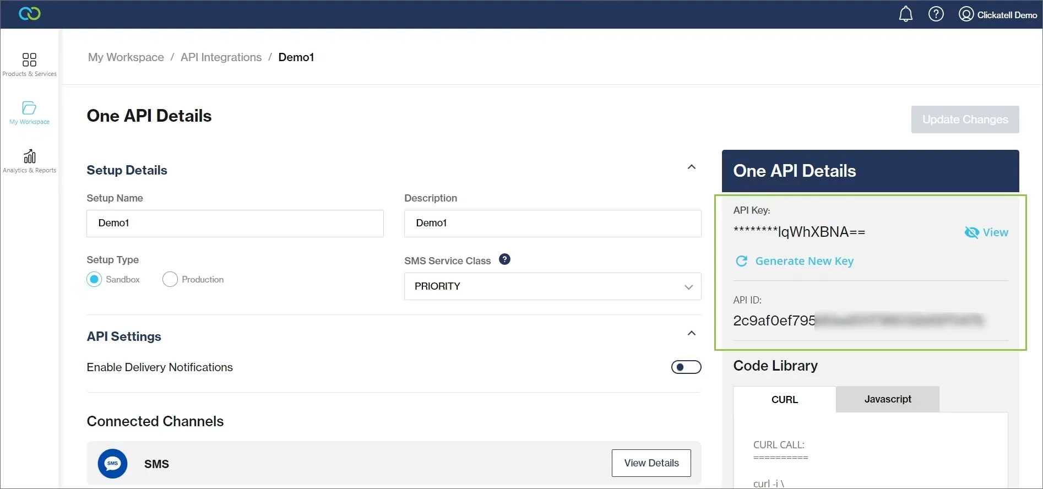Click Clickatell Demo account name
The width and height of the screenshot is (1043, 489).
pyautogui.click(x=1007, y=15)
